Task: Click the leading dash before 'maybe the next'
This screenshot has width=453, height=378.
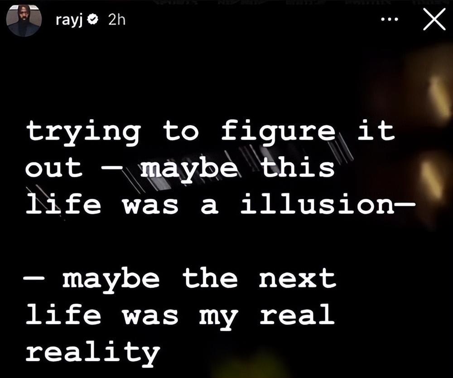Action: (34, 279)
